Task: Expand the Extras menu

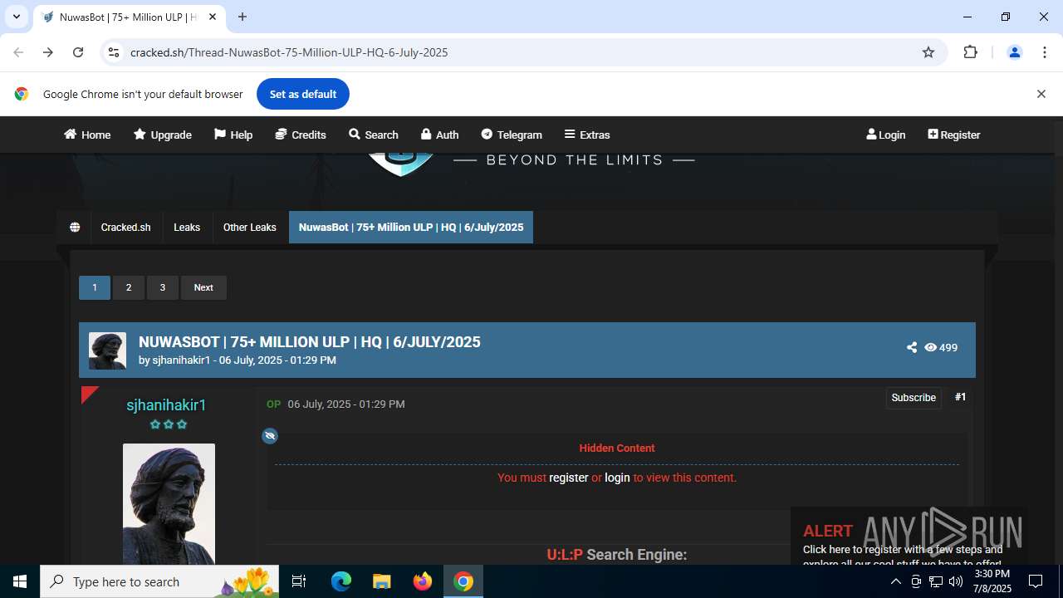Action: pos(587,135)
